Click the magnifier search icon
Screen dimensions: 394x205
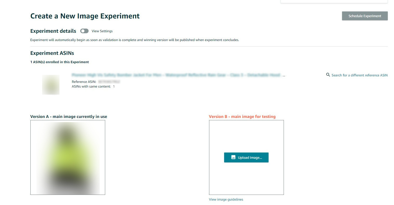328,75
